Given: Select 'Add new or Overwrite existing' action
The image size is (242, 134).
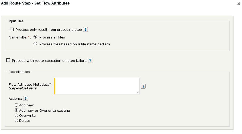Looking at the screenshot, I should [17, 110].
